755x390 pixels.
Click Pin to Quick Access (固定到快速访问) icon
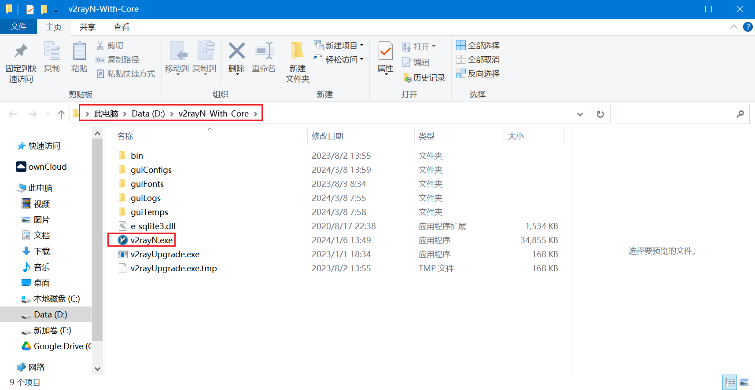click(x=21, y=62)
